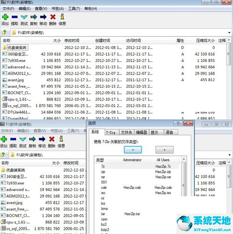Viewport: 233px width, 234px height.
Task: Select the 优盘装系统 folder icon in bottom window
Action: coord(3,170)
